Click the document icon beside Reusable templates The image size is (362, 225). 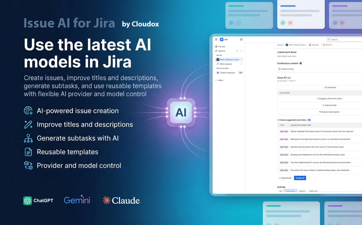click(29, 152)
